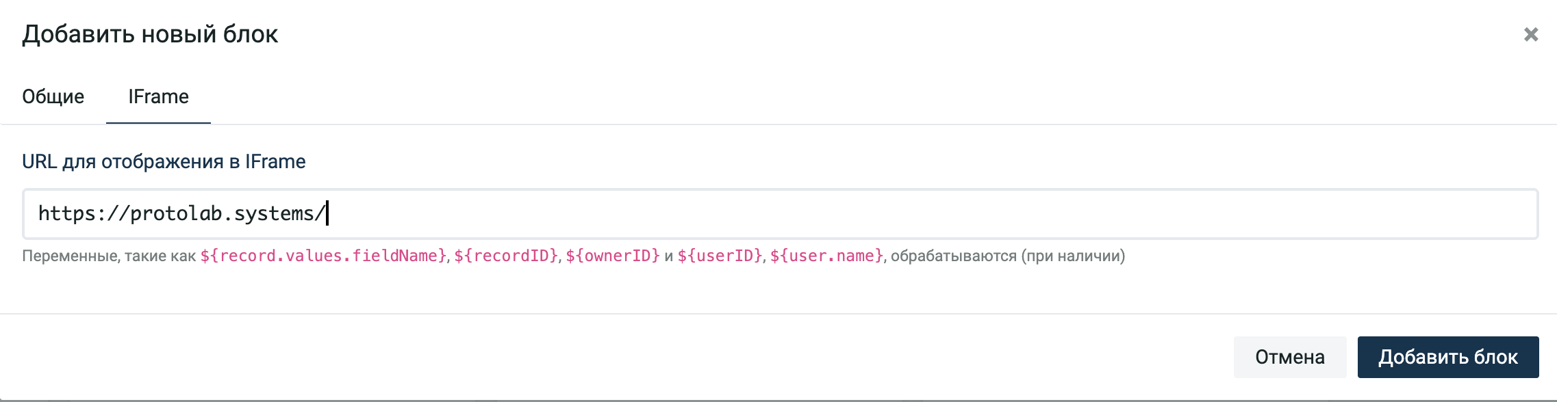The height and width of the screenshot is (402, 1557).
Task: Place cursor on protolab in URL
Action: 176,213
